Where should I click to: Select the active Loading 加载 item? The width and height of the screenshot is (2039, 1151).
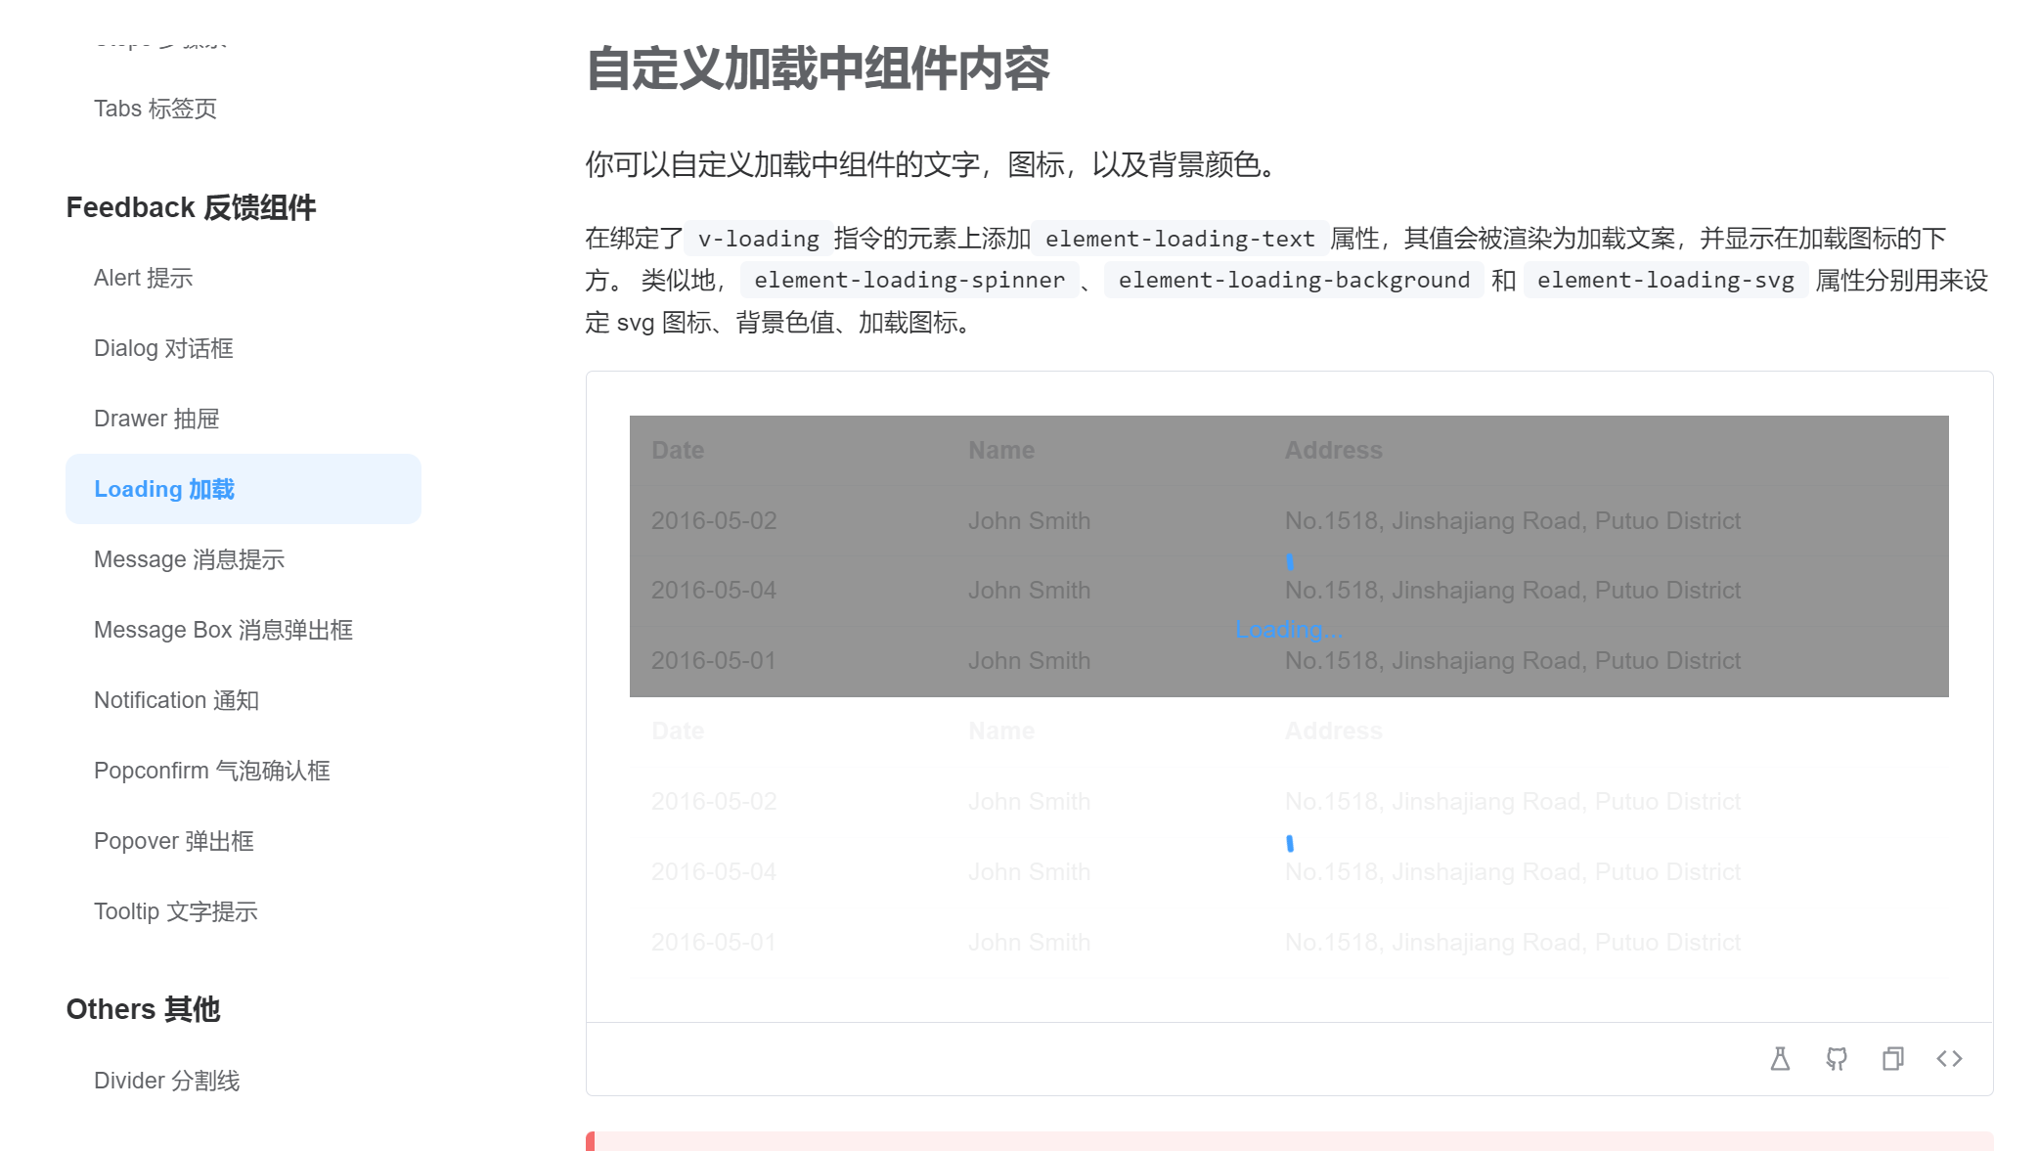(164, 489)
